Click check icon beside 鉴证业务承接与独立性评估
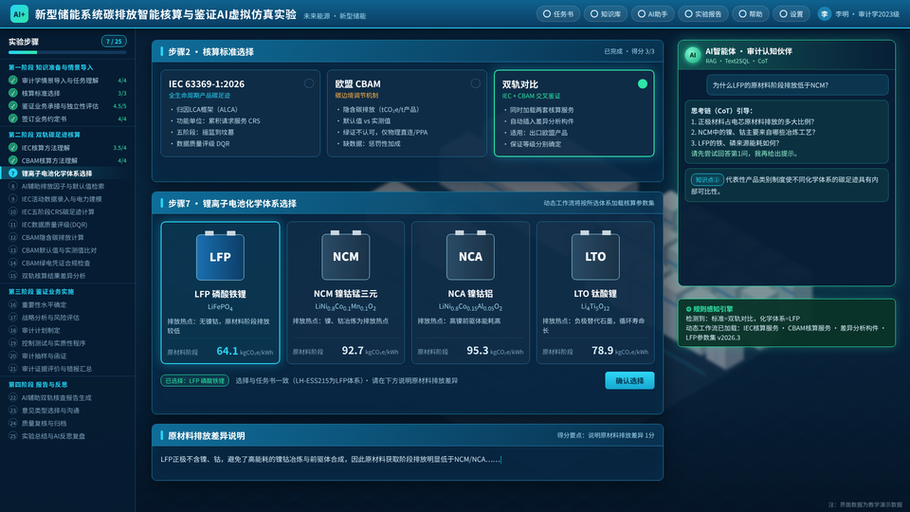This screenshot has height=512, width=910. click(x=12, y=105)
